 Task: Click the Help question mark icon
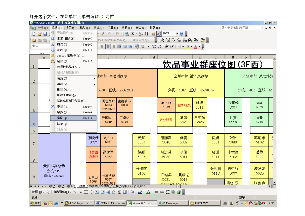tap(181, 34)
